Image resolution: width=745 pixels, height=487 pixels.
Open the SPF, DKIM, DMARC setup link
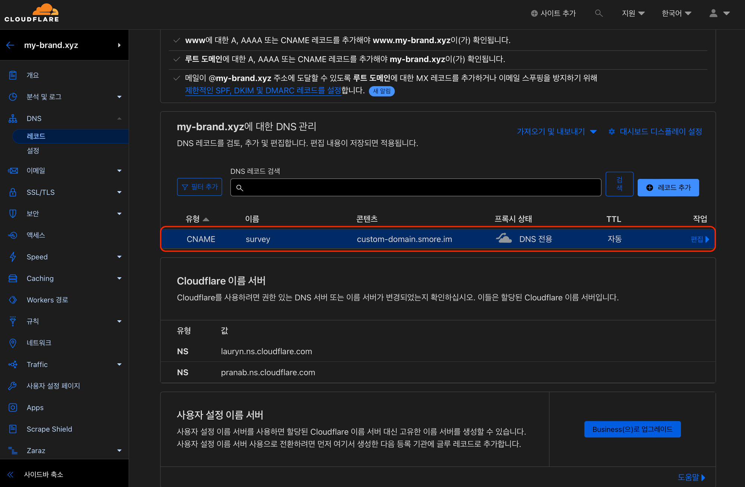263,91
